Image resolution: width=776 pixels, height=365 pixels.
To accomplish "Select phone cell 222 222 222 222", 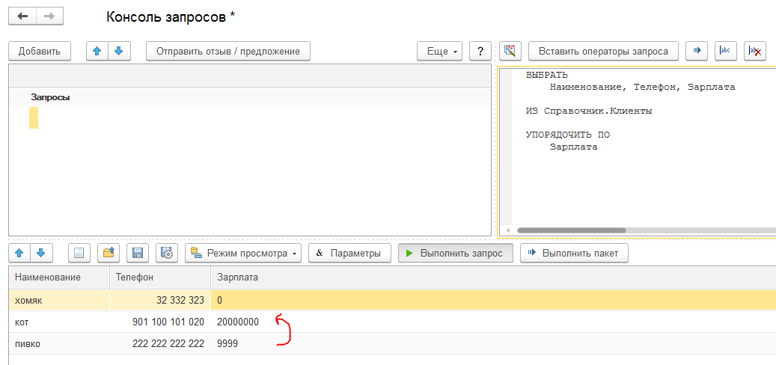I will pyautogui.click(x=160, y=344).
